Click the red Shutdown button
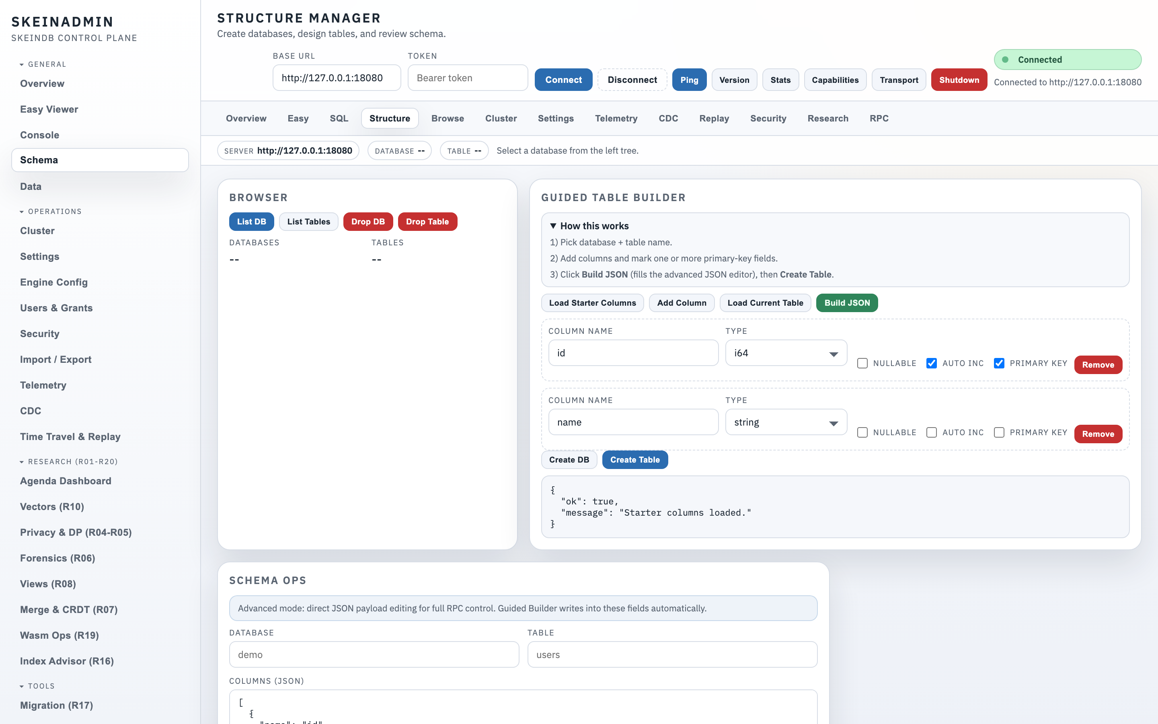 (959, 80)
